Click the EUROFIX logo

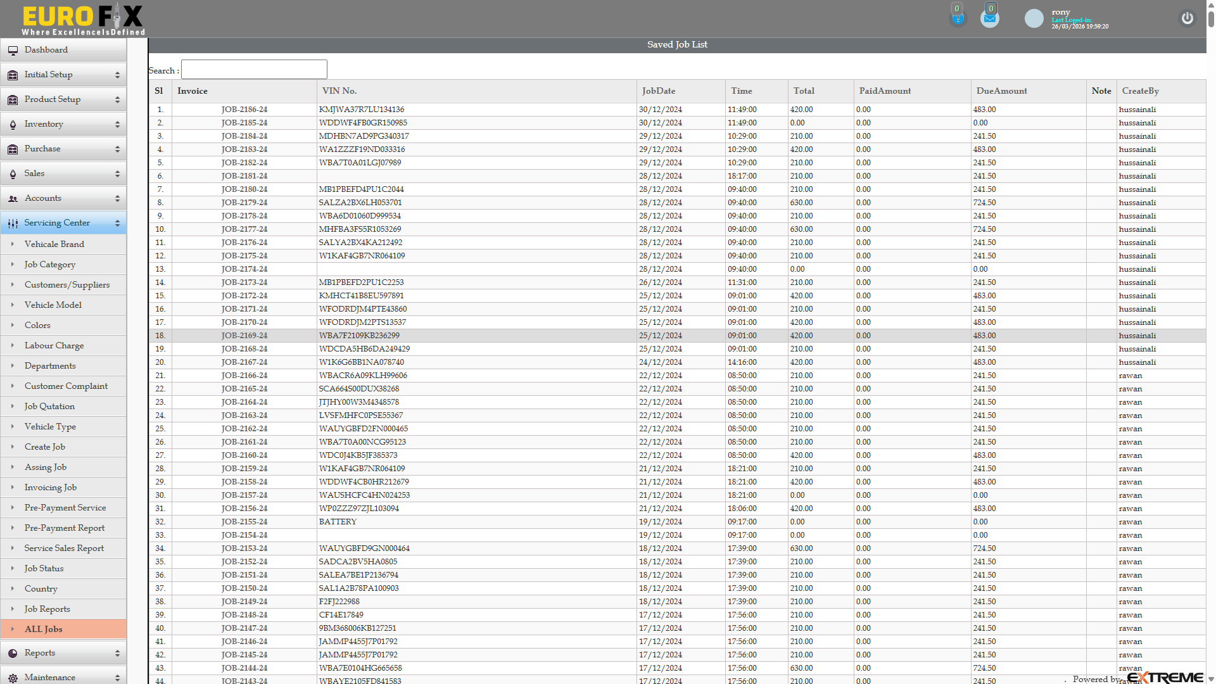click(82, 18)
